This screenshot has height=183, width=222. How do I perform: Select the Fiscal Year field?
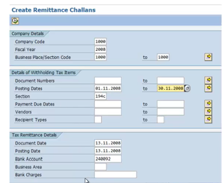(100, 49)
